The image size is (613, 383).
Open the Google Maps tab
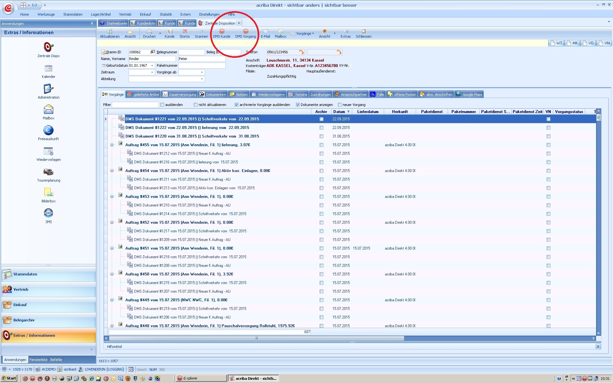click(469, 94)
